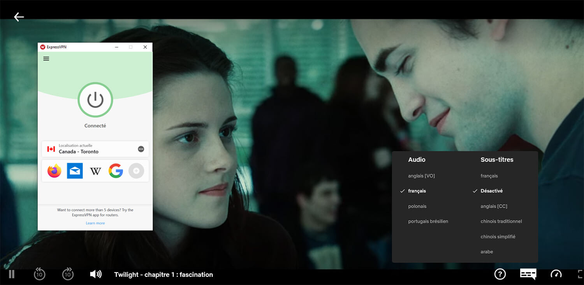Mute the volume speaker icon

pyautogui.click(x=96, y=274)
